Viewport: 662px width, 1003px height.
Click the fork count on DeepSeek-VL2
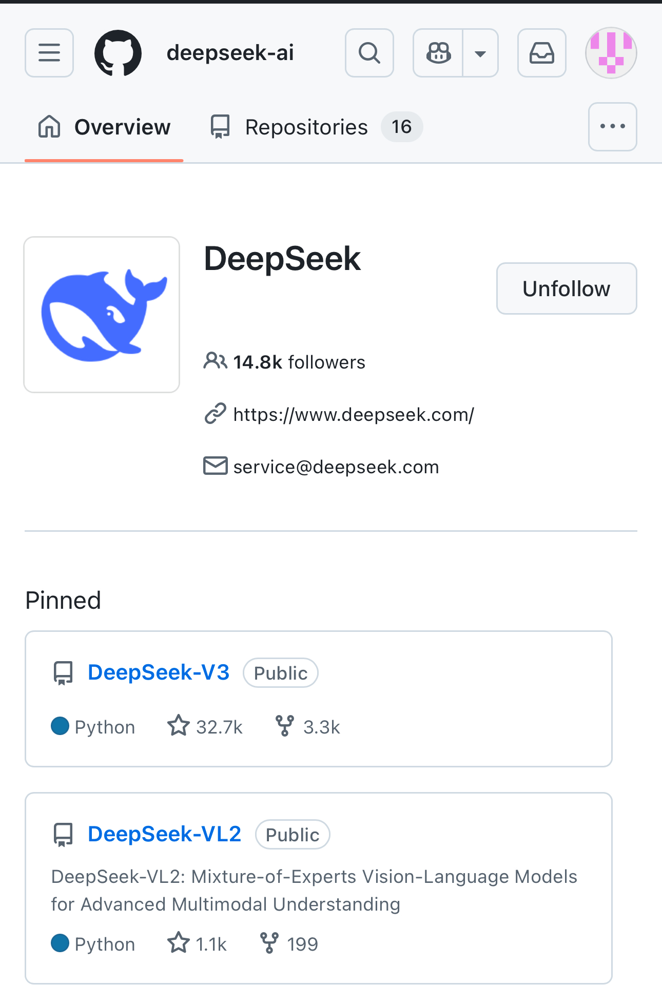pos(302,944)
